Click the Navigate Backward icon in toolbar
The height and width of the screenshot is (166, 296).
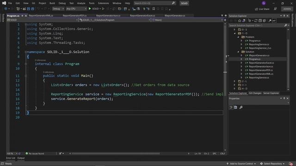[x=6, y=9]
